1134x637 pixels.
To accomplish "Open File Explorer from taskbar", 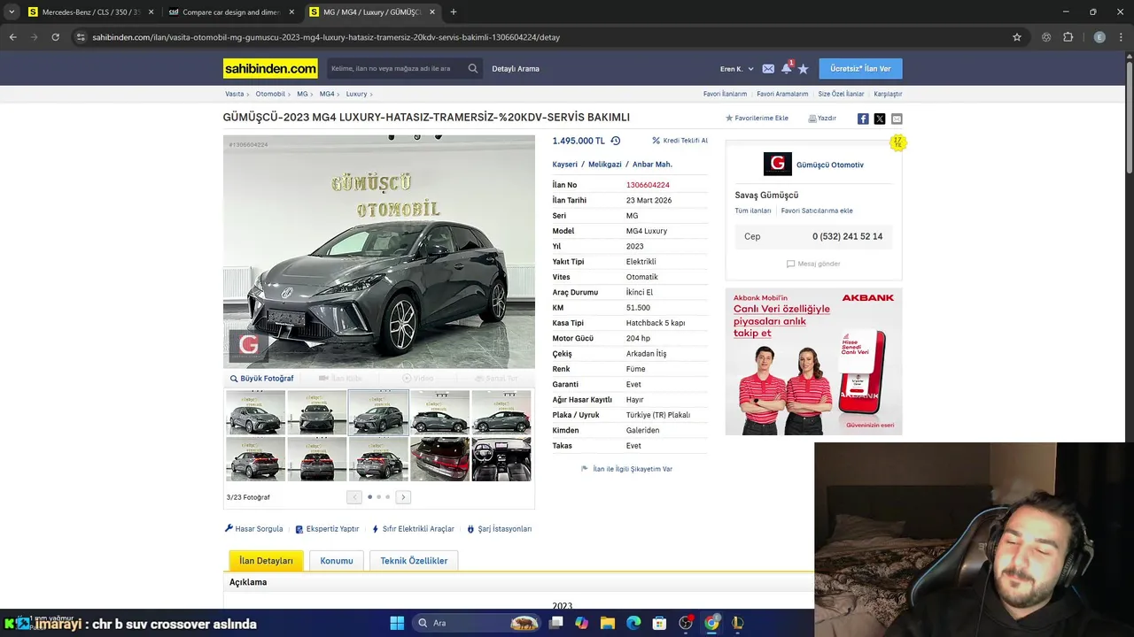I will [x=608, y=623].
